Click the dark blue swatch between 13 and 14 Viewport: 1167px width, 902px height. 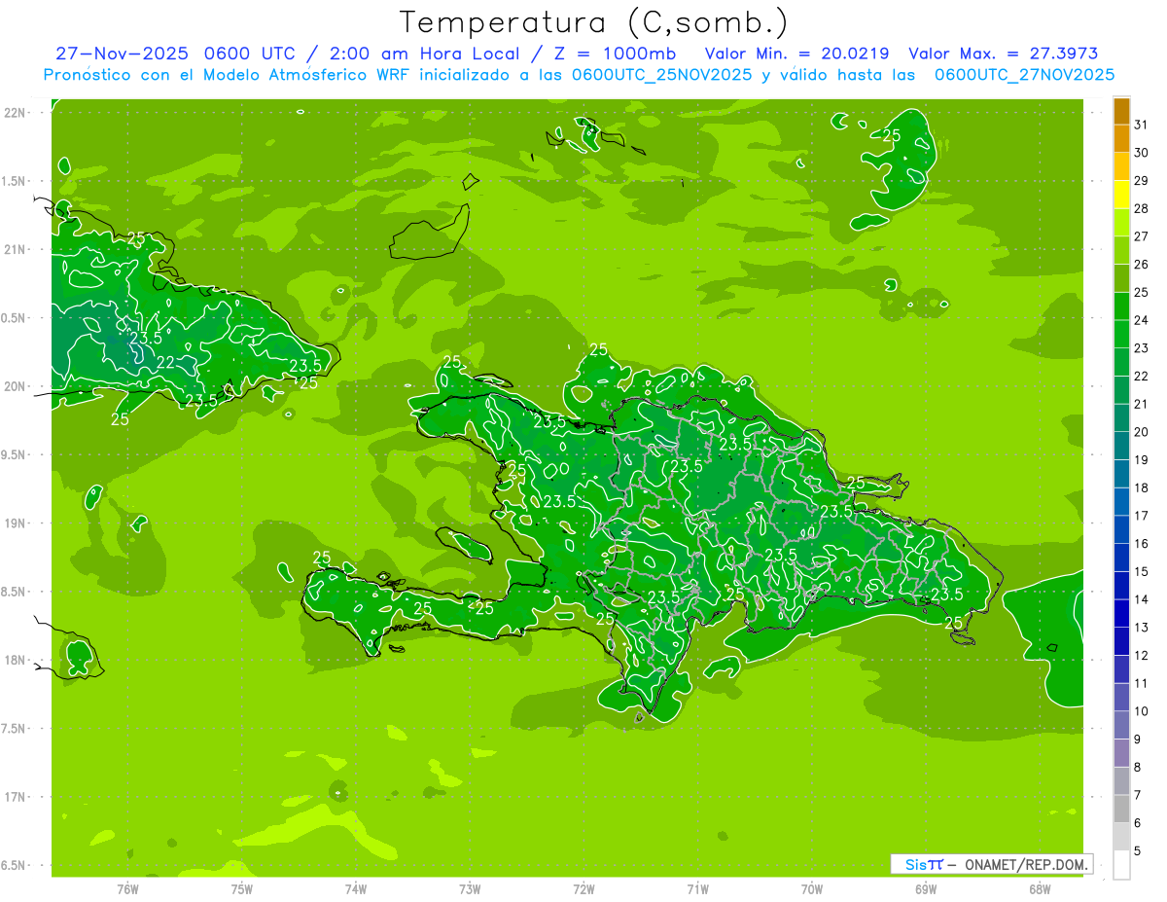1121,614
